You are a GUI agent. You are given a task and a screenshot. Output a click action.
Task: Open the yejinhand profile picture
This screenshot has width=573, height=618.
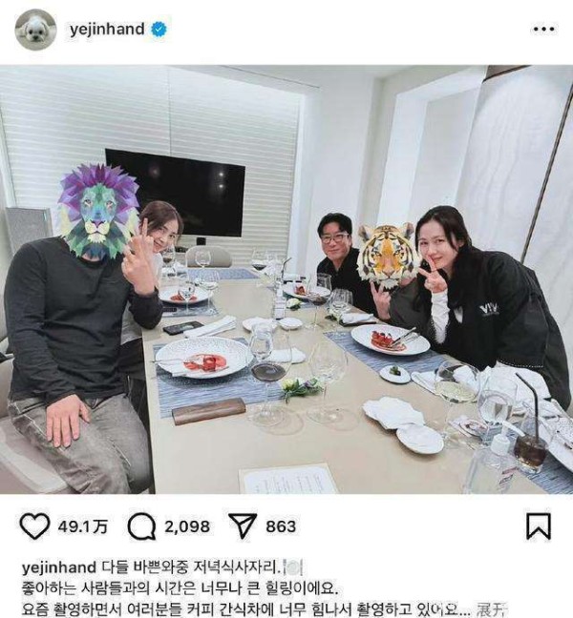coord(36,30)
